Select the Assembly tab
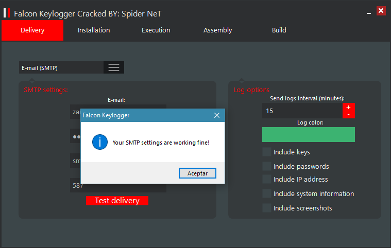Screen dimensions: 391x248 218,30
